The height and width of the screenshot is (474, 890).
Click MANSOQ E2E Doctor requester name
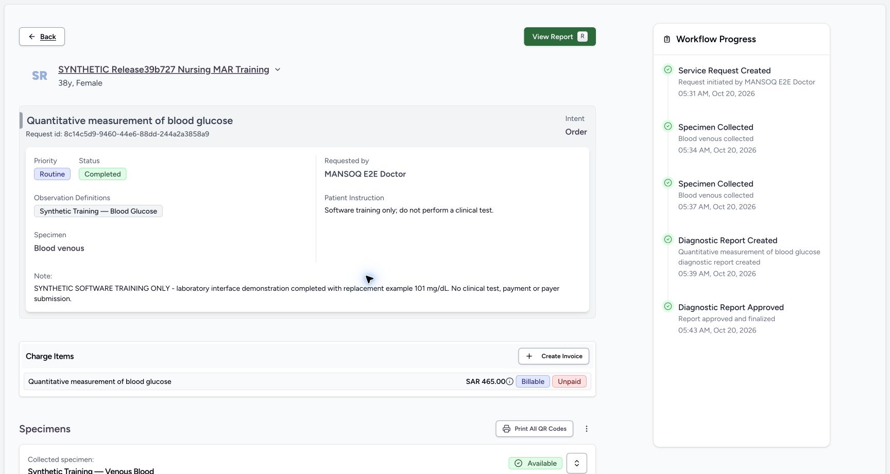365,174
